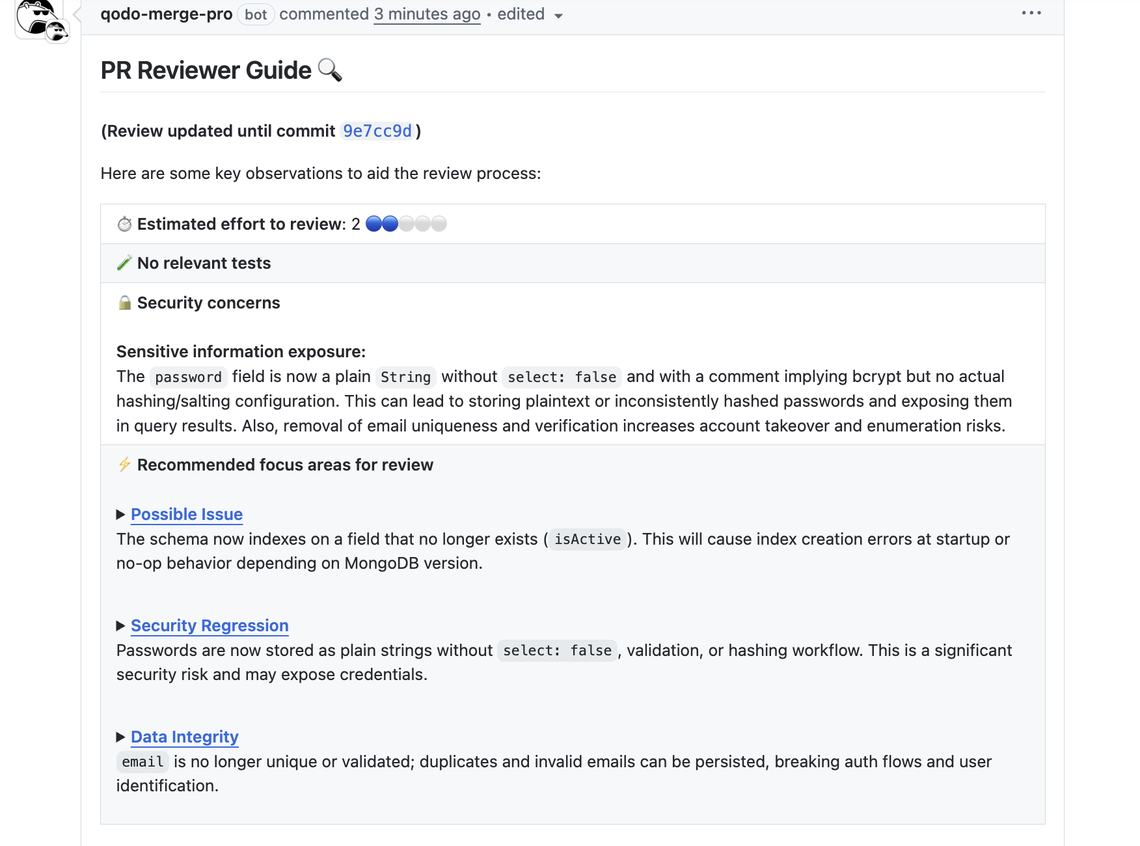
Task: Open the Data Integrity link
Action: (185, 737)
